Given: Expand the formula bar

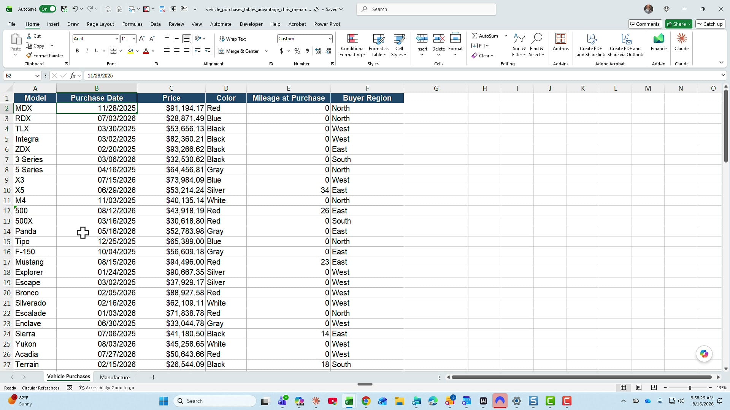Looking at the screenshot, I should [x=723, y=75].
